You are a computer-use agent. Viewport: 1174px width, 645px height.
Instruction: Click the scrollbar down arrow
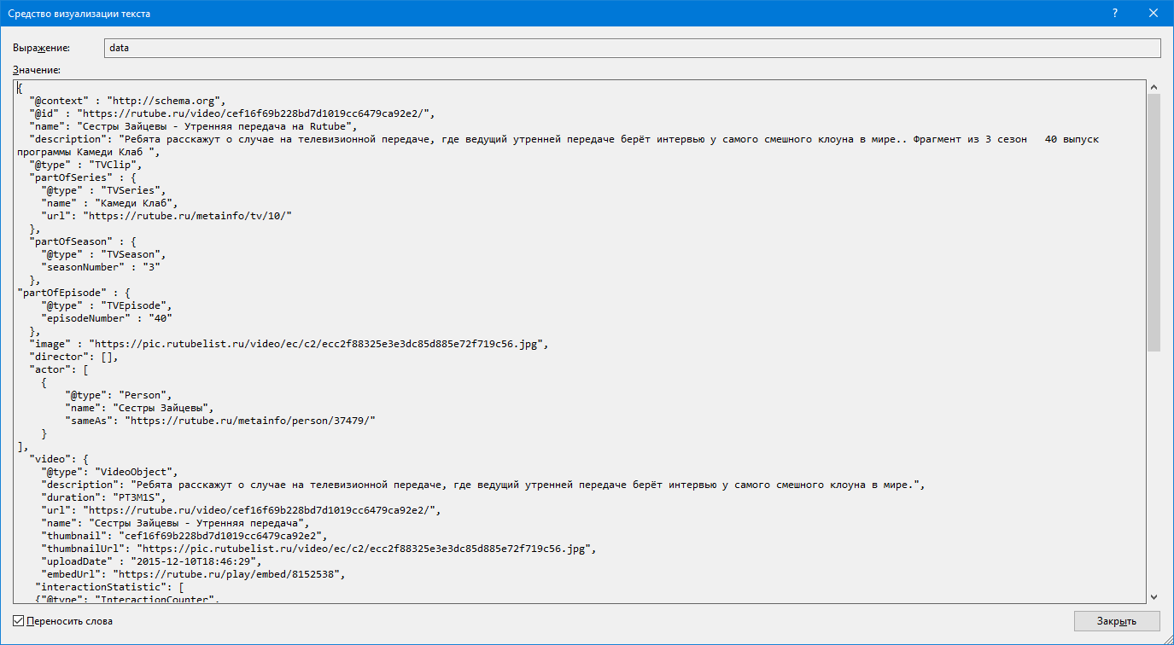(1154, 597)
